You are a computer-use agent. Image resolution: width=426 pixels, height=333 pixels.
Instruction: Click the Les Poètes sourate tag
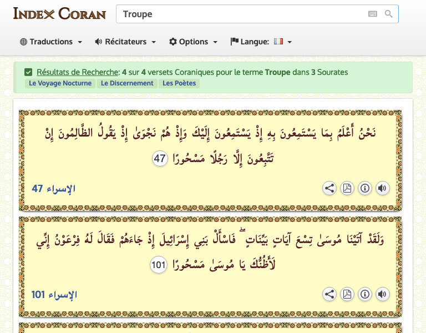point(179,83)
